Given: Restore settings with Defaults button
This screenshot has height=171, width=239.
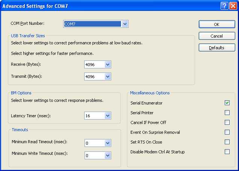Looking at the screenshot, I should (216, 48).
